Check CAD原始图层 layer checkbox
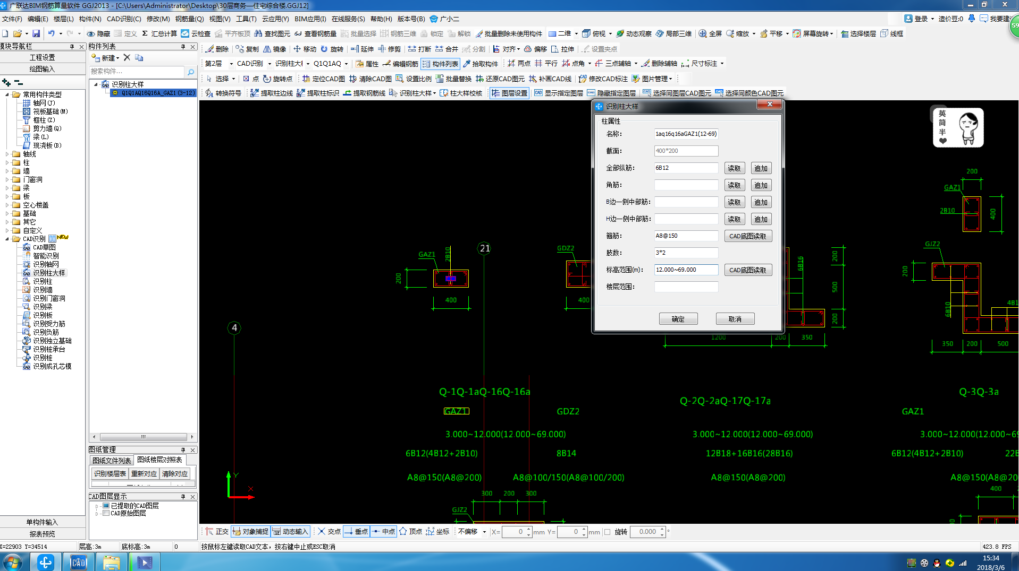Image resolution: width=1019 pixels, height=571 pixels. [106, 513]
